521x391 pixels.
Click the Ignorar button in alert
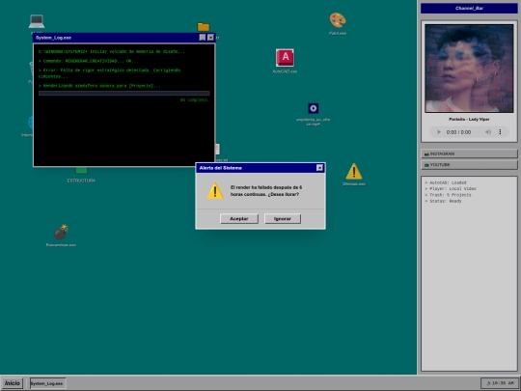(x=283, y=219)
